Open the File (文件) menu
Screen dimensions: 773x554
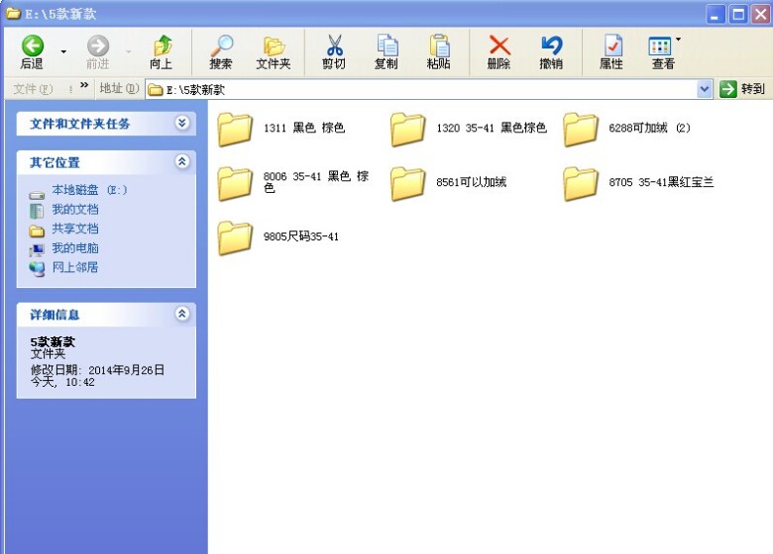tap(32, 89)
